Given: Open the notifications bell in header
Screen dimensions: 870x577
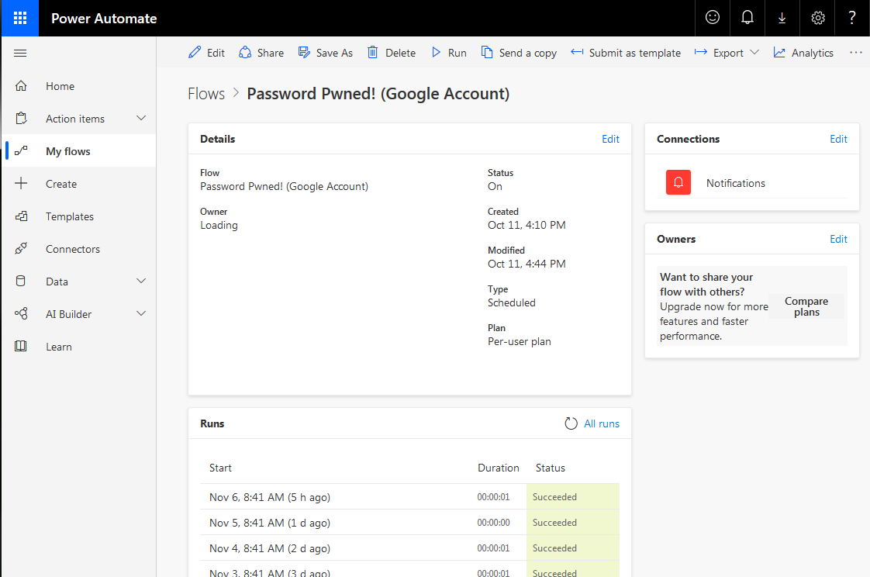Looking at the screenshot, I should 747,18.
